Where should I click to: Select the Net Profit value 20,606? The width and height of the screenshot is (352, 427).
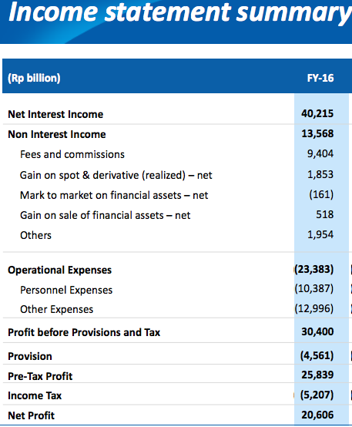coord(317,415)
